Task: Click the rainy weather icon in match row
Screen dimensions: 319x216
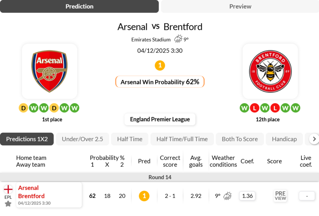Action: (x=227, y=196)
